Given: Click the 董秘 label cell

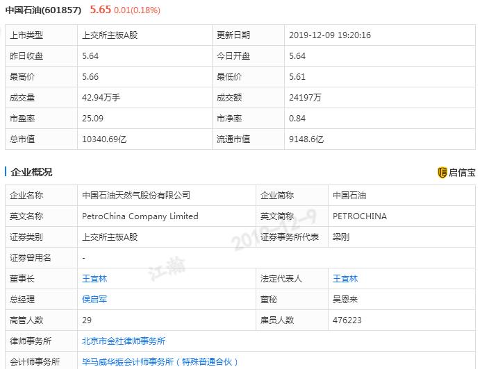Looking at the screenshot, I should click(x=292, y=299).
